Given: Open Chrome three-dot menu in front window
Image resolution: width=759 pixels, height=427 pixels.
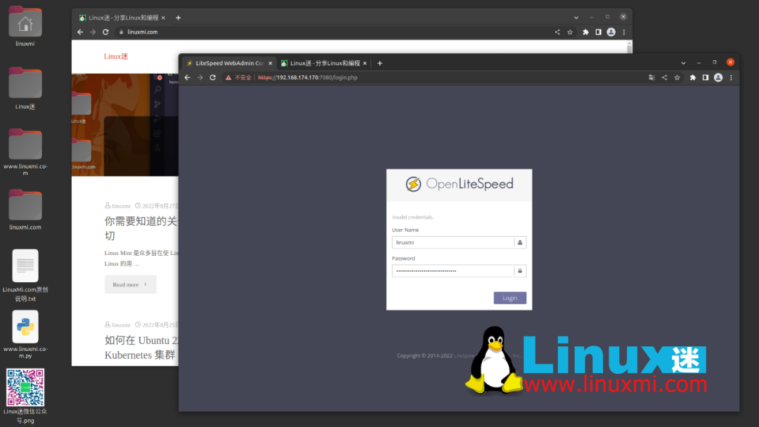Looking at the screenshot, I should [731, 77].
